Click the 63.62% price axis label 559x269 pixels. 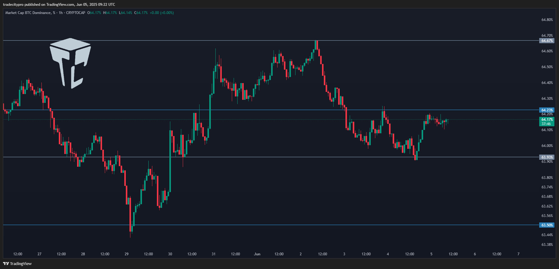pyautogui.click(x=547, y=206)
